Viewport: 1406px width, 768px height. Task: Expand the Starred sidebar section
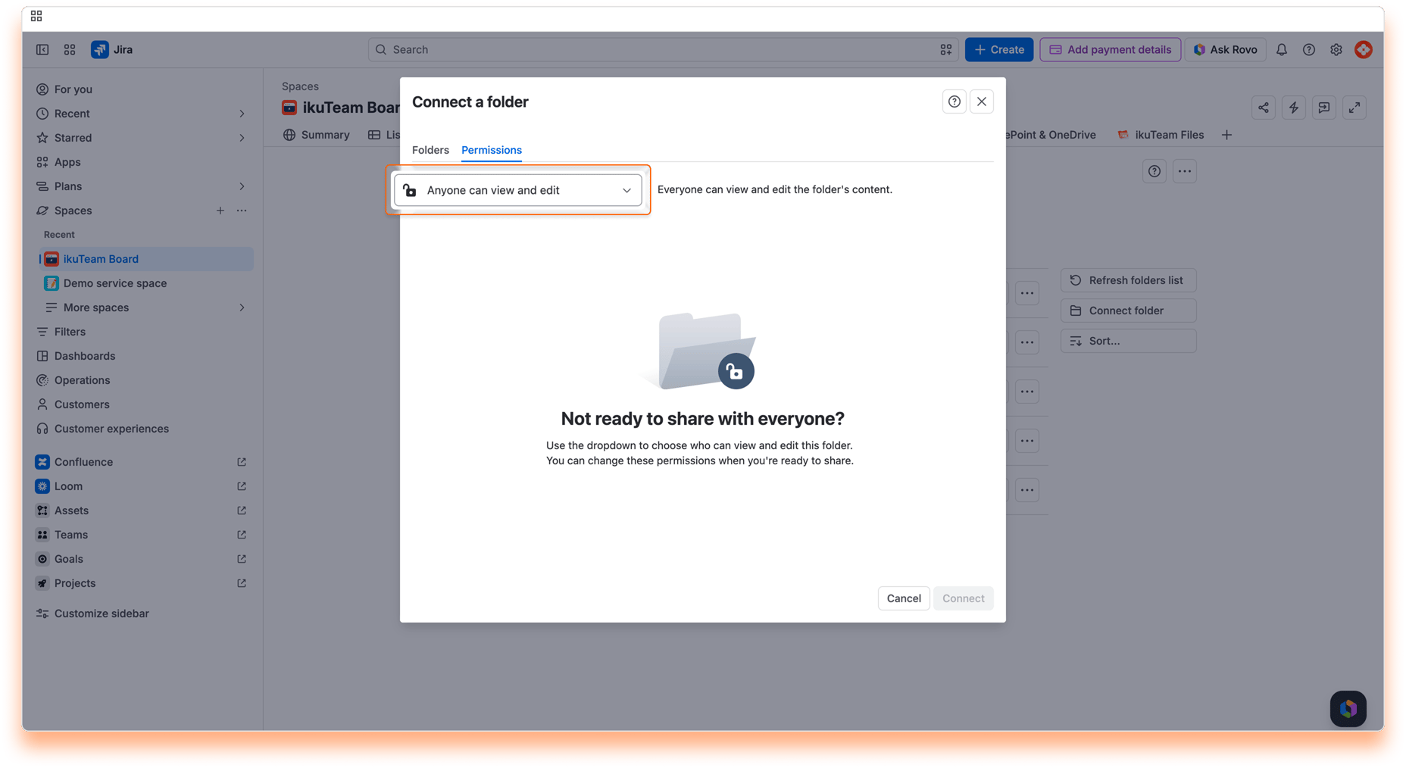(242, 138)
